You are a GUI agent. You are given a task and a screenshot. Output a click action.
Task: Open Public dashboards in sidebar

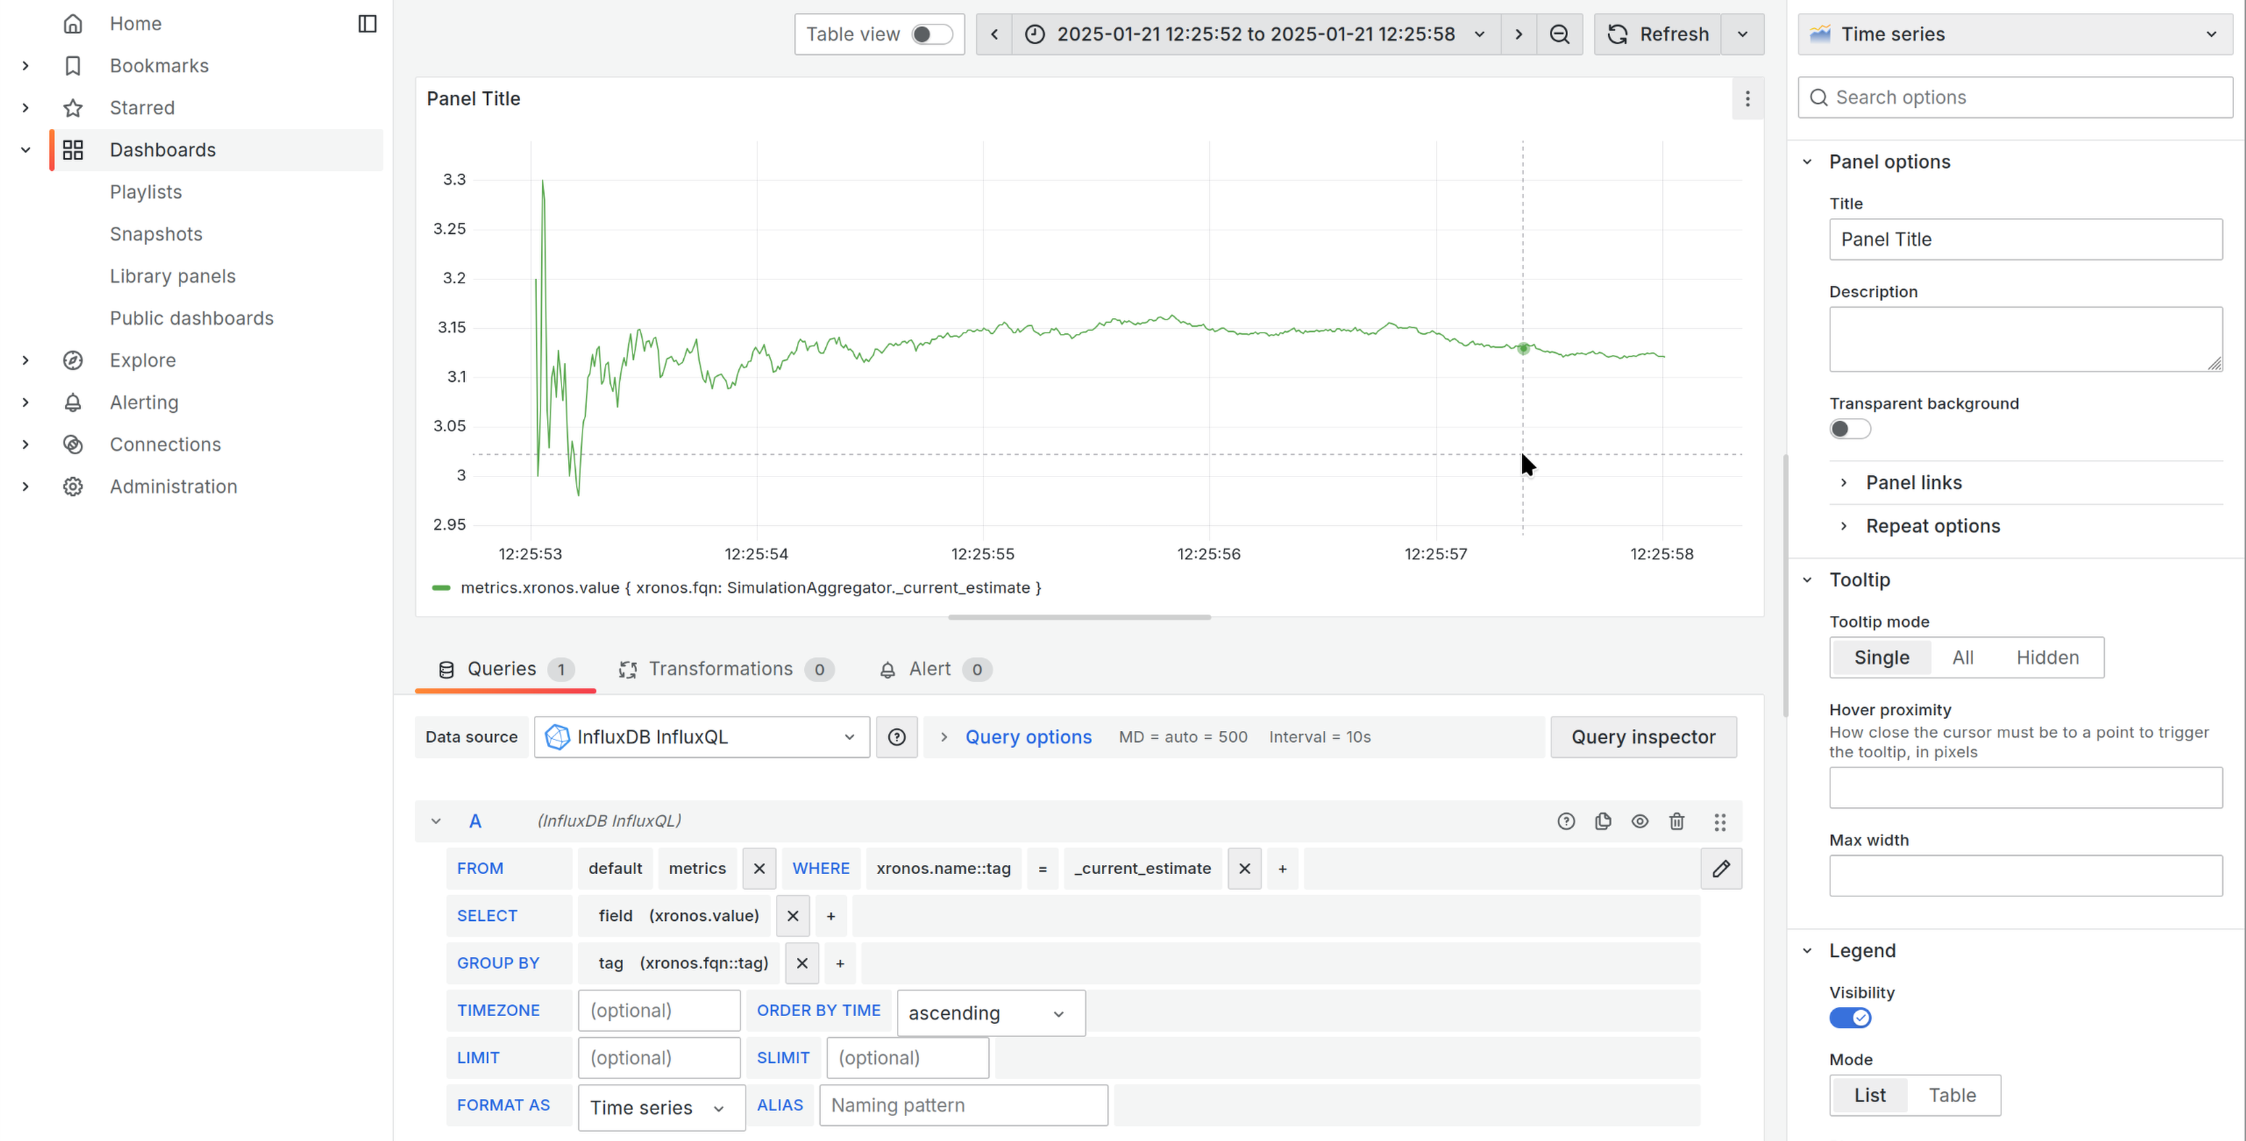[192, 318]
